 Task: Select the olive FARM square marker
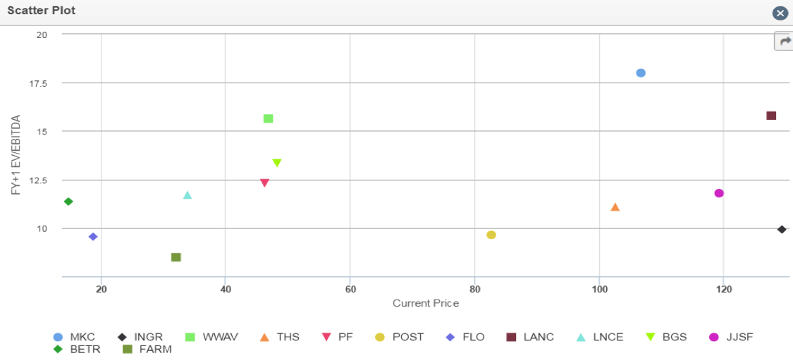click(x=176, y=257)
